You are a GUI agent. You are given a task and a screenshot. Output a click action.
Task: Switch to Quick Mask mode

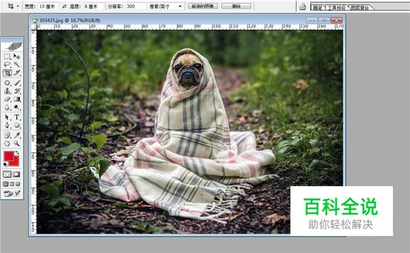(16, 174)
